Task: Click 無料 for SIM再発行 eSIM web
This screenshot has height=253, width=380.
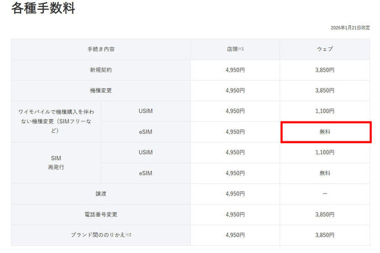Action: pos(325,173)
